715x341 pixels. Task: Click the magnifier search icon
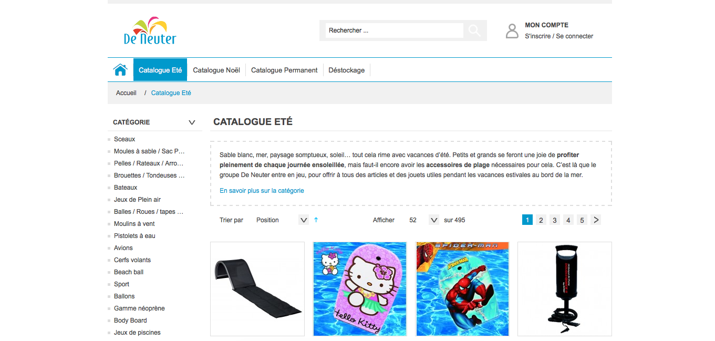coord(474,30)
